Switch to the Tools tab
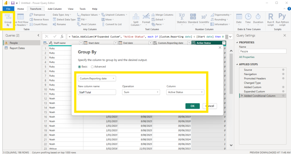Viewport: 291px width, 154px height. click(x=83, y=9)
